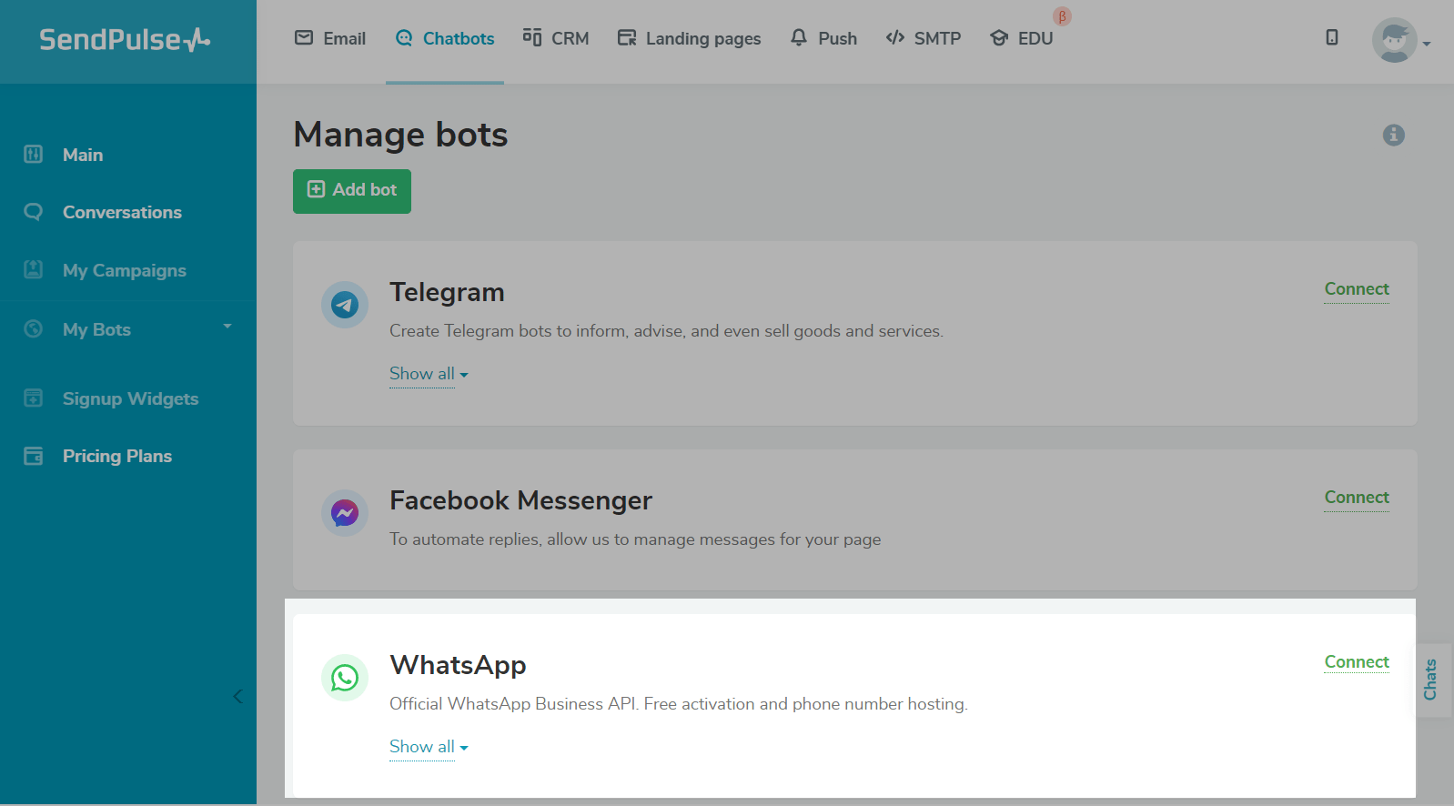Connect a WhatsApp bot
The image size is (1454, 806).
coord(1357,662)
